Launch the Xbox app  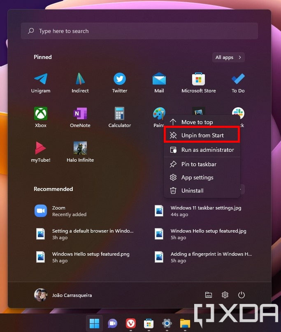coord(41,117)
